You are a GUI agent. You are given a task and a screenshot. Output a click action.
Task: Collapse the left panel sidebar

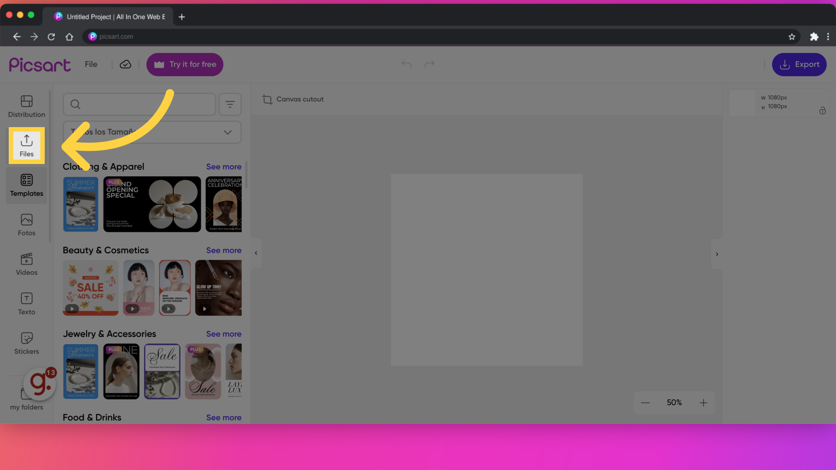click(256, 253)
